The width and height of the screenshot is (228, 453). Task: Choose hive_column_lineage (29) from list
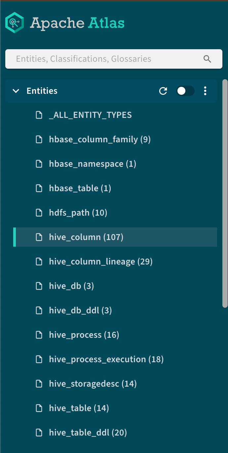click(x=100, y=261)
